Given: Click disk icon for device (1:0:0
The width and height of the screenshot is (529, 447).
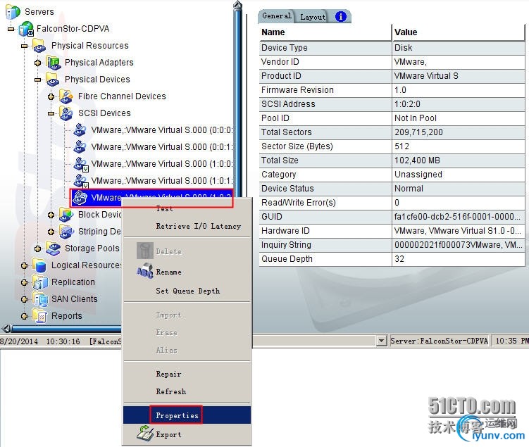Looking at the screenshot, I should pos(81,164).
